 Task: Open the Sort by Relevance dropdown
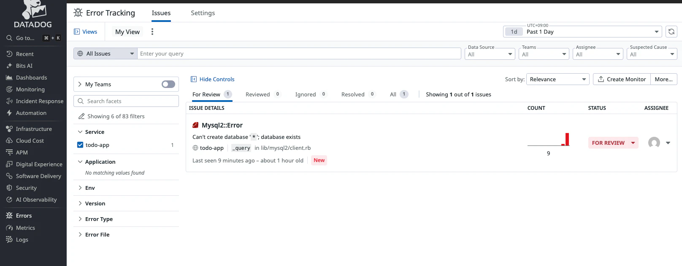[x=558, y=79]
